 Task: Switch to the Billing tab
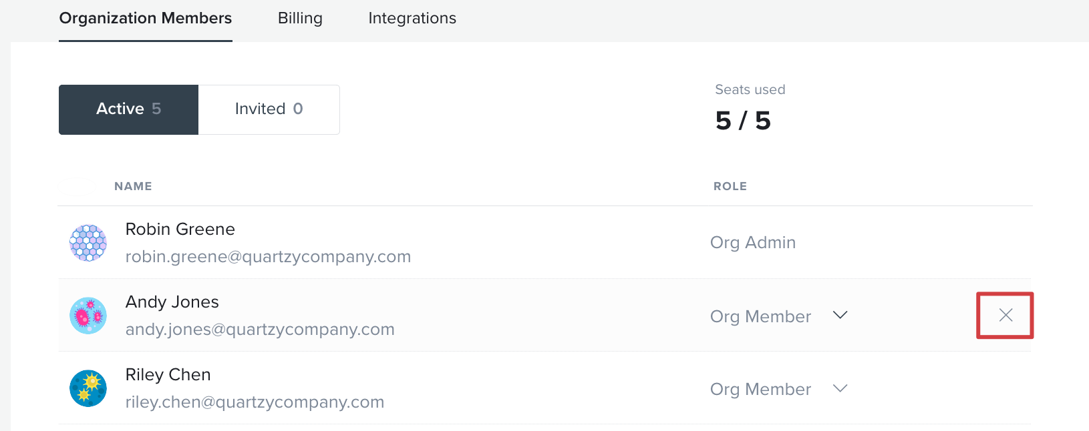[300, 18]
